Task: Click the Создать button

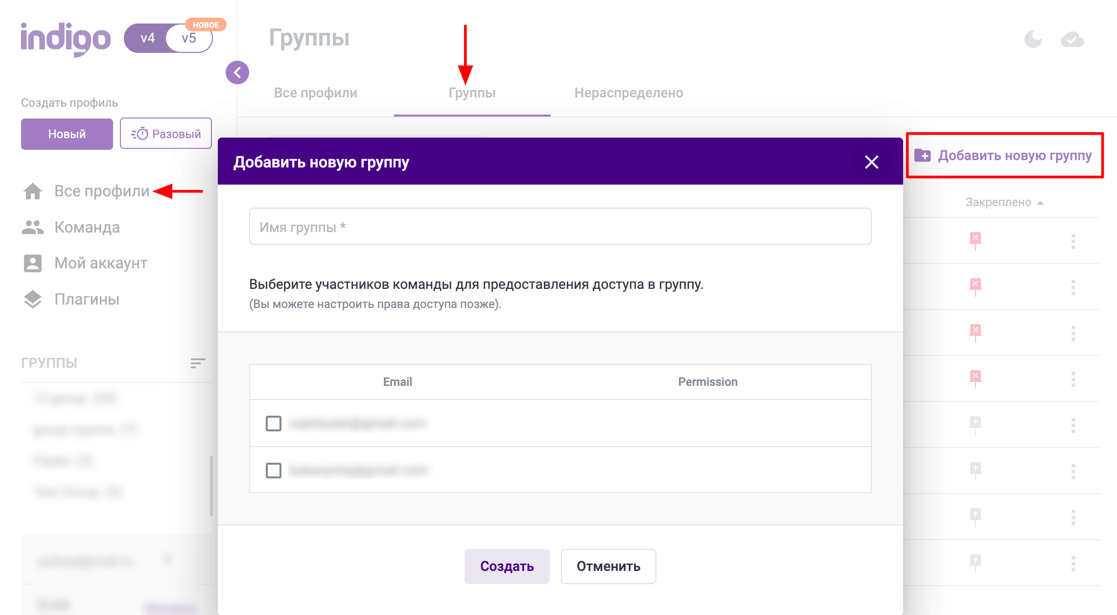Action: [507, 566]
